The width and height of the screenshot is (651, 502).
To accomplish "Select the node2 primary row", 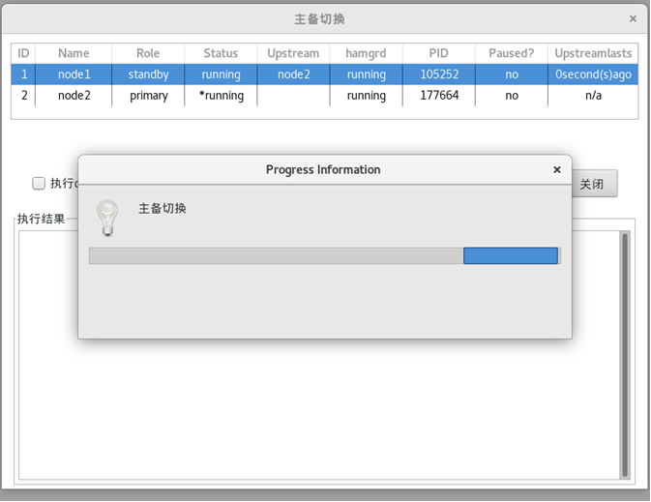I will (x=148, y=96).
